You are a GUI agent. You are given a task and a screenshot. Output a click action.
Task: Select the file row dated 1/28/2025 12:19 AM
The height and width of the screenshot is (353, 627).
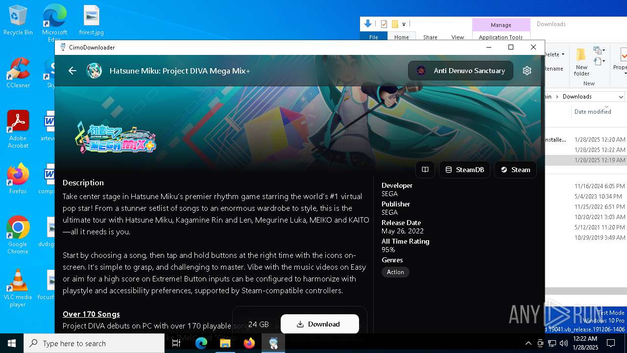(x=586, y=160)
